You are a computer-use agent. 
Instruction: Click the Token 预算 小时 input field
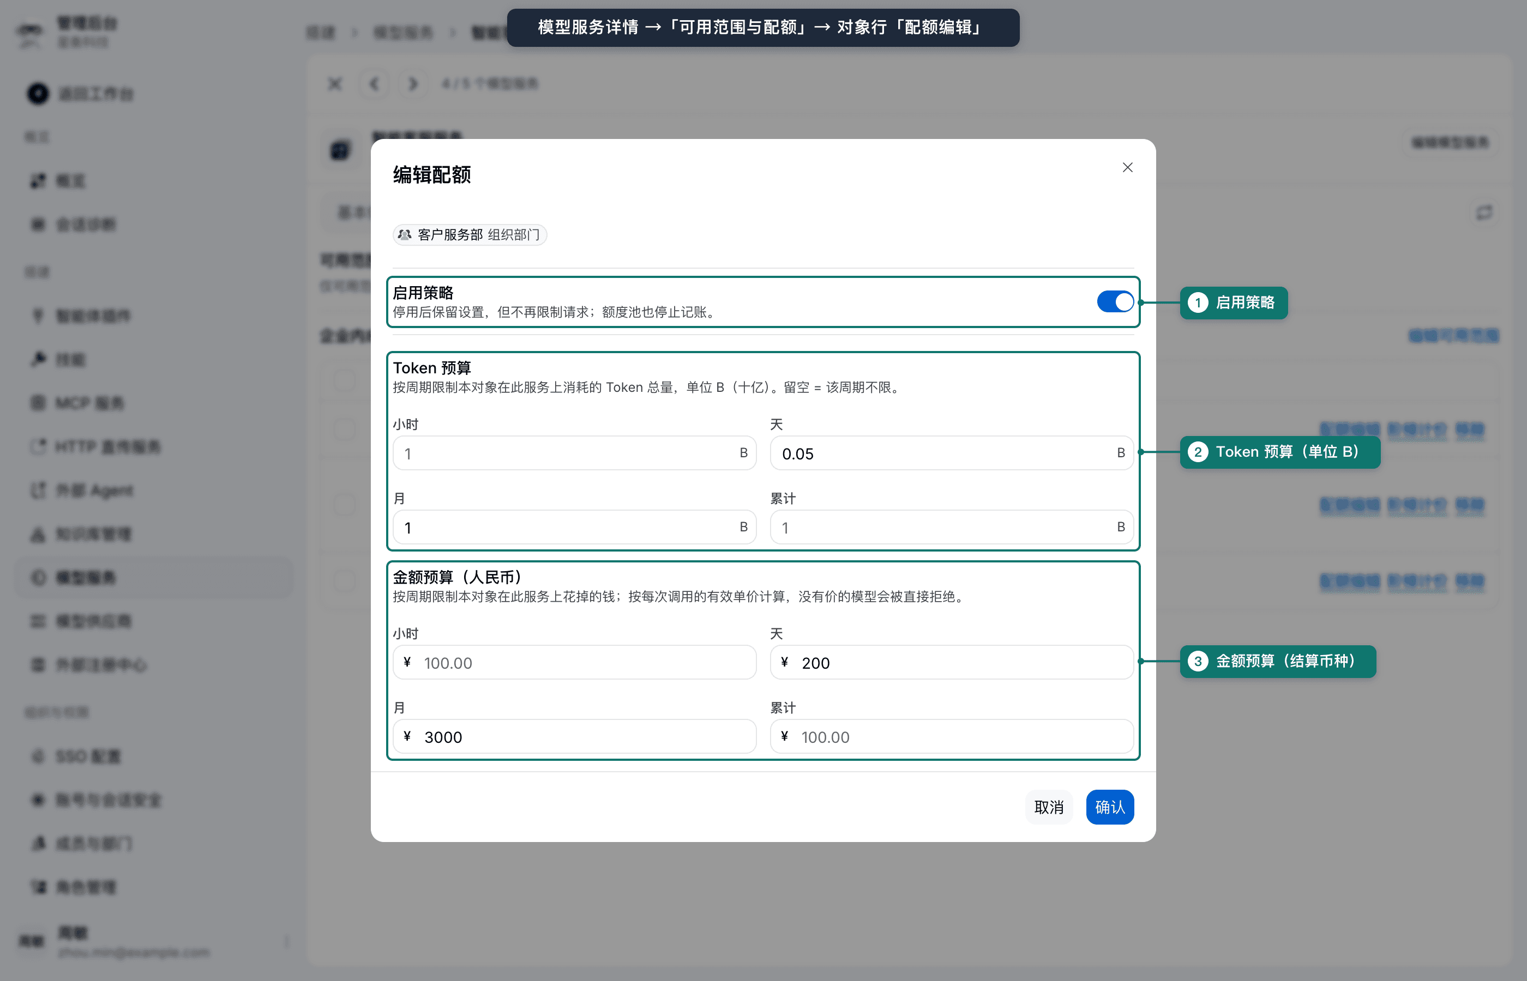pos(574,453)
